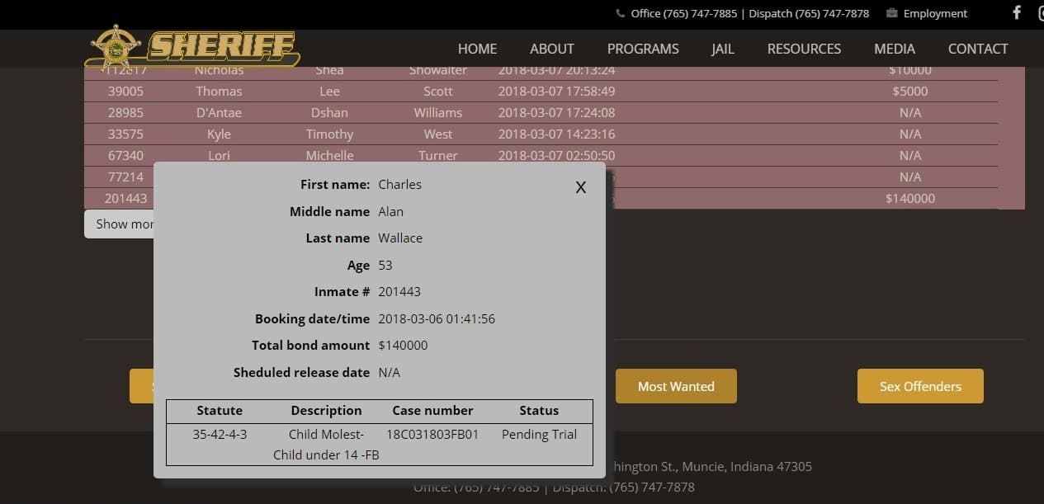Click booking time 2018-03-07 17:24:08
Screen dimensions: 1044x504
pos(556,112)
